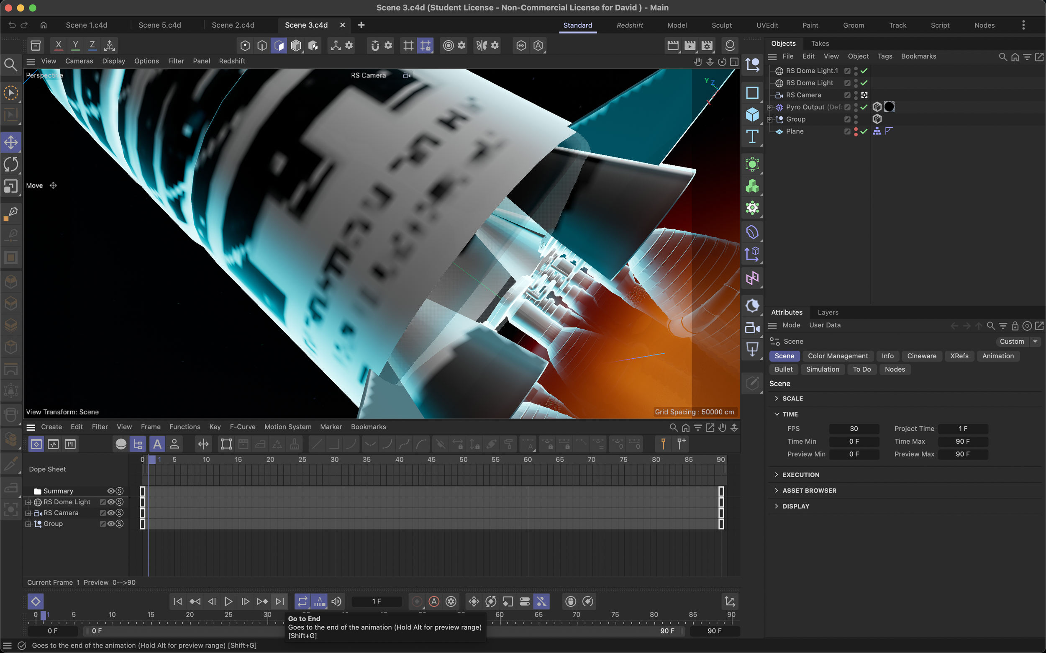
Task: Click the Color Management tab button
Action: coord(838,356)
